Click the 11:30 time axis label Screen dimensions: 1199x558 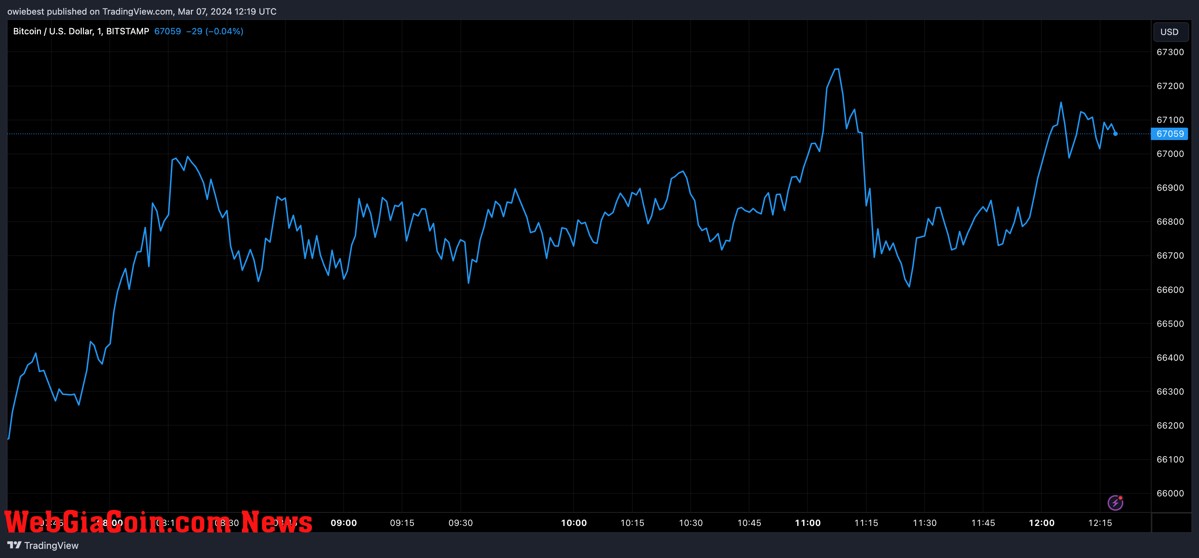click(925, 523)
